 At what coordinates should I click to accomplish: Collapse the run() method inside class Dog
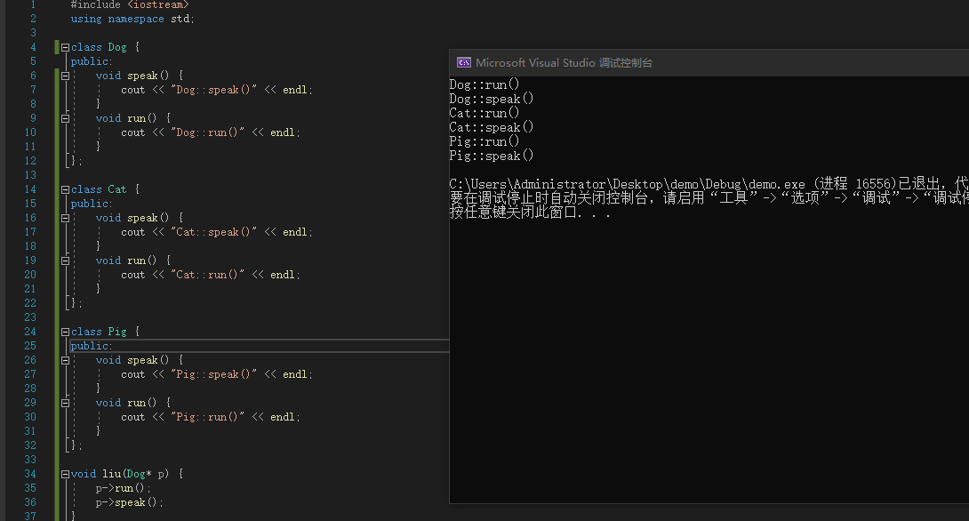coord(65,118)
